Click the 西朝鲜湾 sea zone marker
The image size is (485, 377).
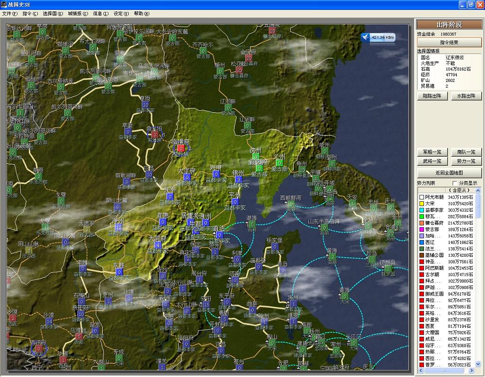pos(291,204)
